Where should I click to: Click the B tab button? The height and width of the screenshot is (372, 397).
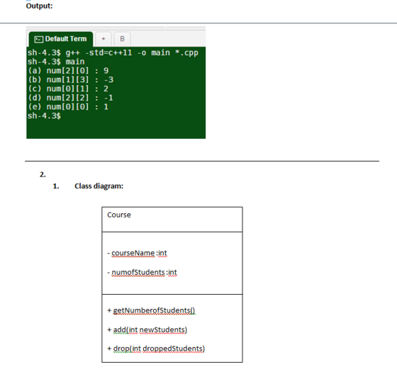(x=122, y=39)
